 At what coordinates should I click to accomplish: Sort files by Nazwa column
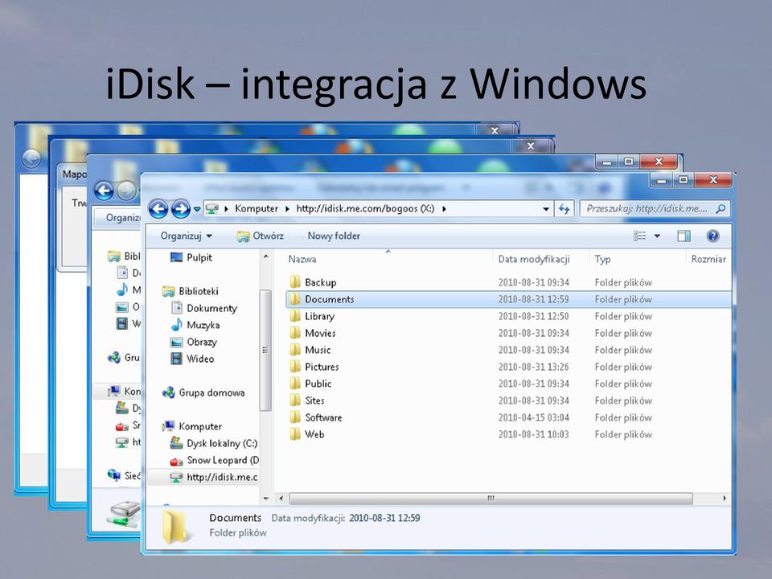coord(302,259)
